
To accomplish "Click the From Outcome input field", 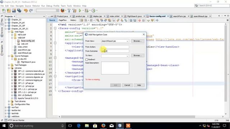I will click(x=115, y=51).
